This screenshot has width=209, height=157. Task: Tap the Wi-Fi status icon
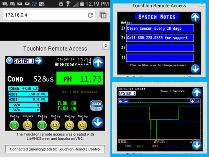[68, 4]
